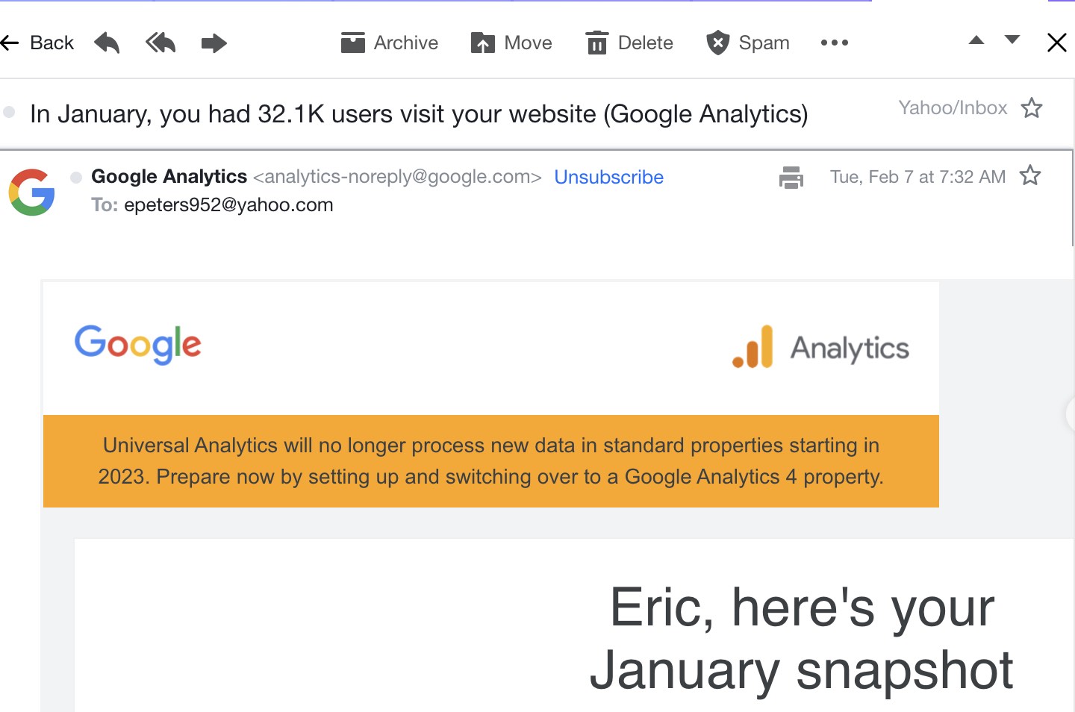
Task: Open the more actions ellipsis menu
Action: [834, 43]
